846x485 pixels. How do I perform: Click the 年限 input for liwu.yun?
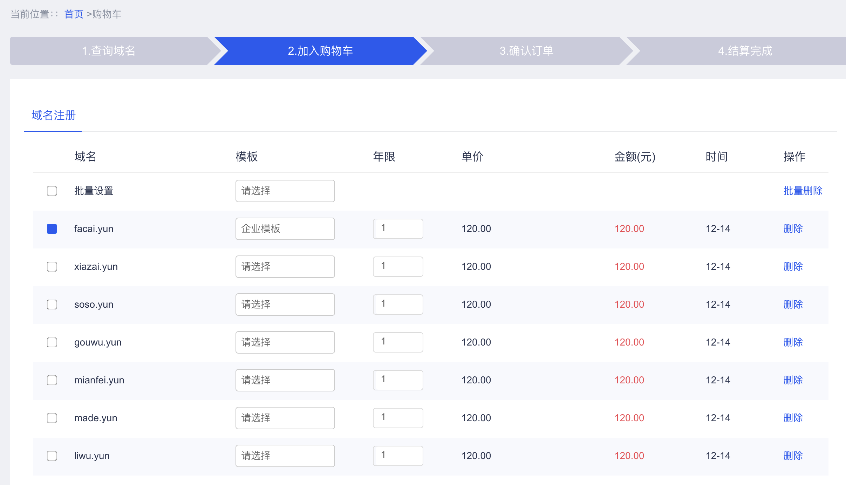point(398,456)
